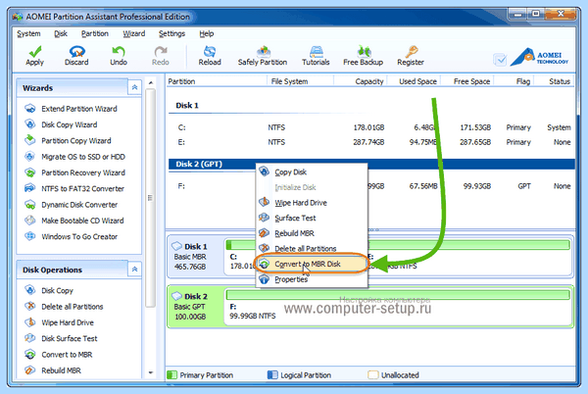Open the Help menu

tap(206, 33)
